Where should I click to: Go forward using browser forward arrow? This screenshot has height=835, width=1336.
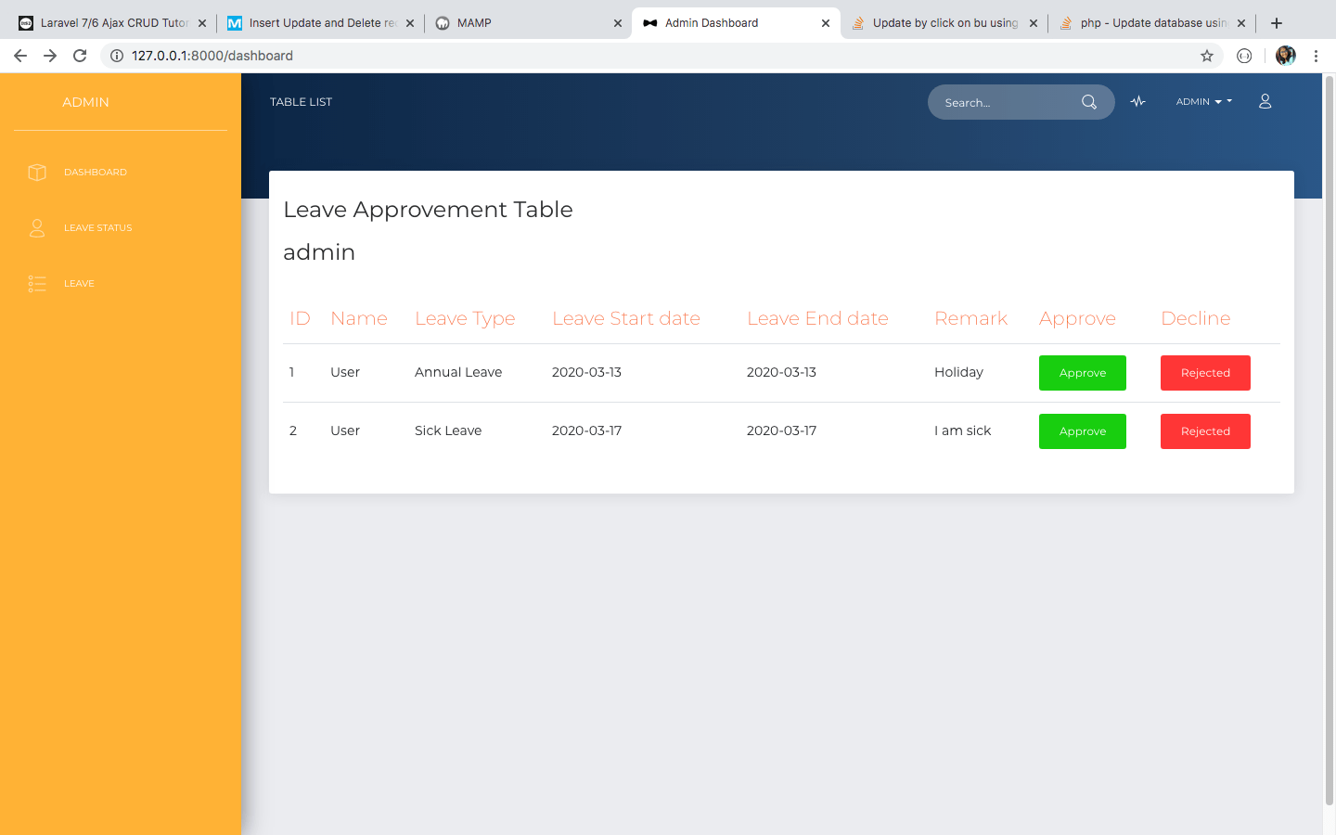click(x=50, y=56)
